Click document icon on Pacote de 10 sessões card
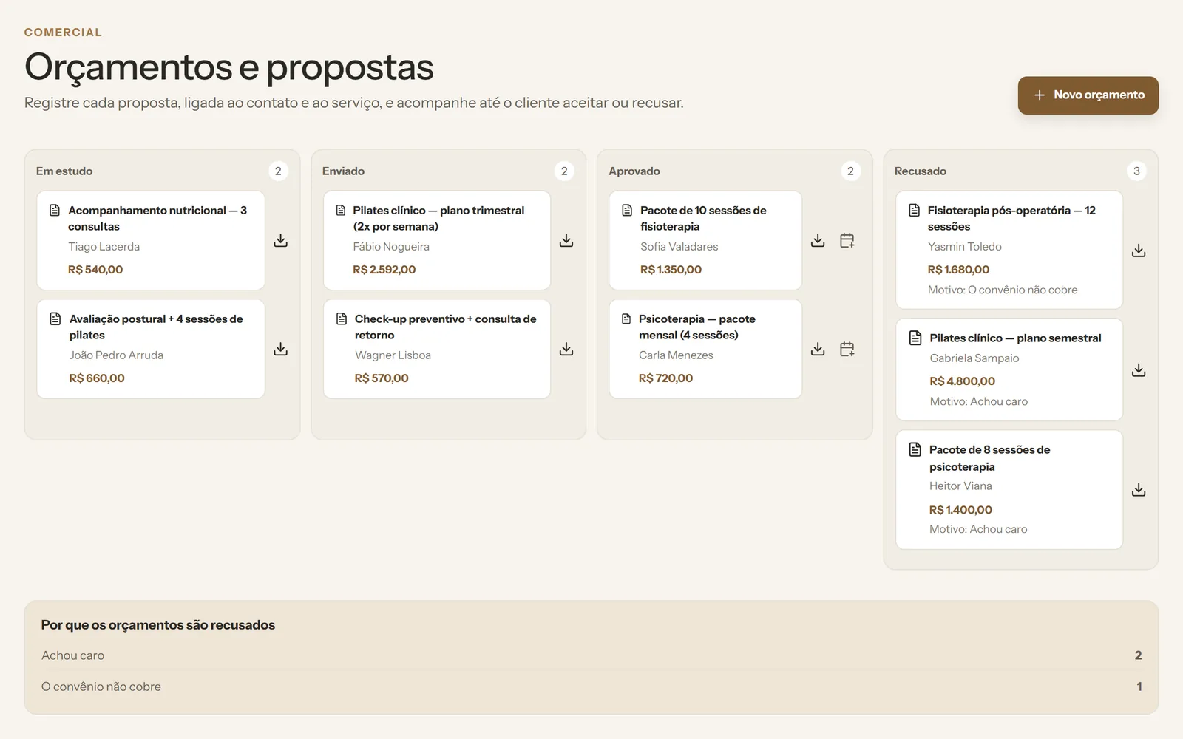Screen dimensions: 1183x739 coord(627,211)
